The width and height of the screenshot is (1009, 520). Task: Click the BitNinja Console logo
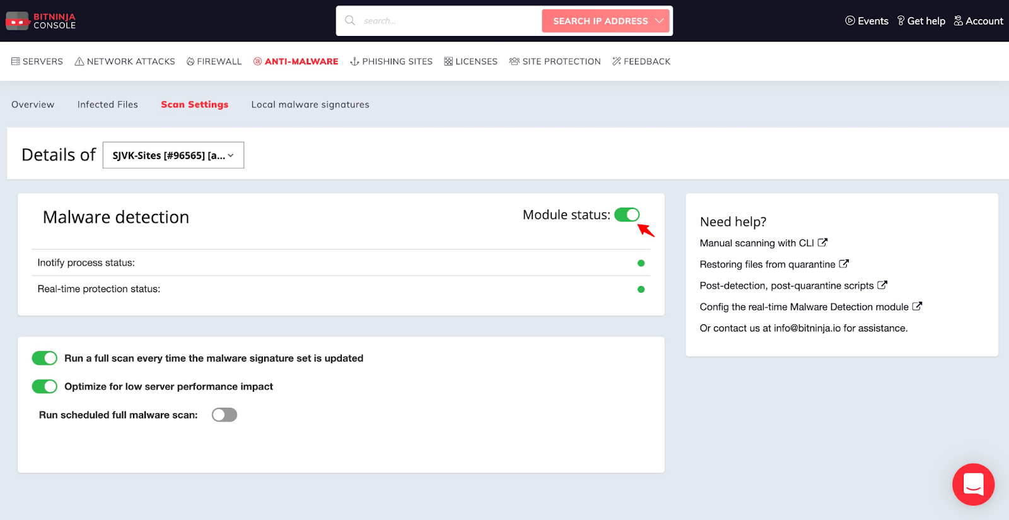tap(41, 21)
